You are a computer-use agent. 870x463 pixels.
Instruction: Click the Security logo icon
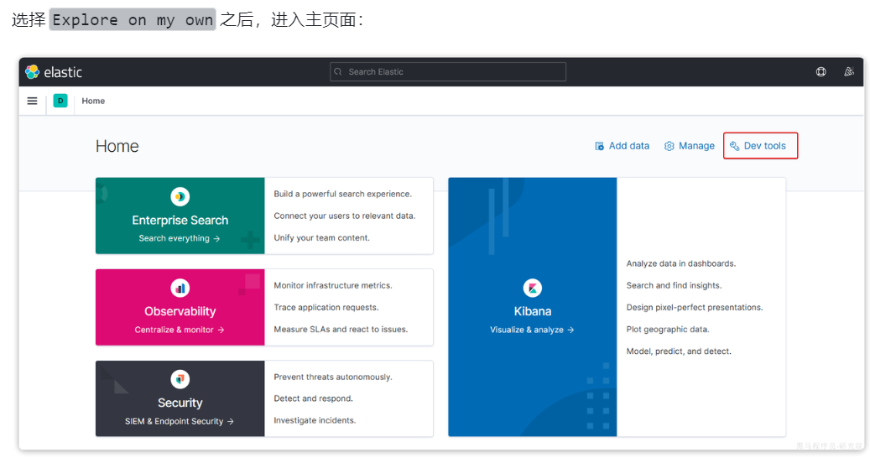tap(180, 379)
